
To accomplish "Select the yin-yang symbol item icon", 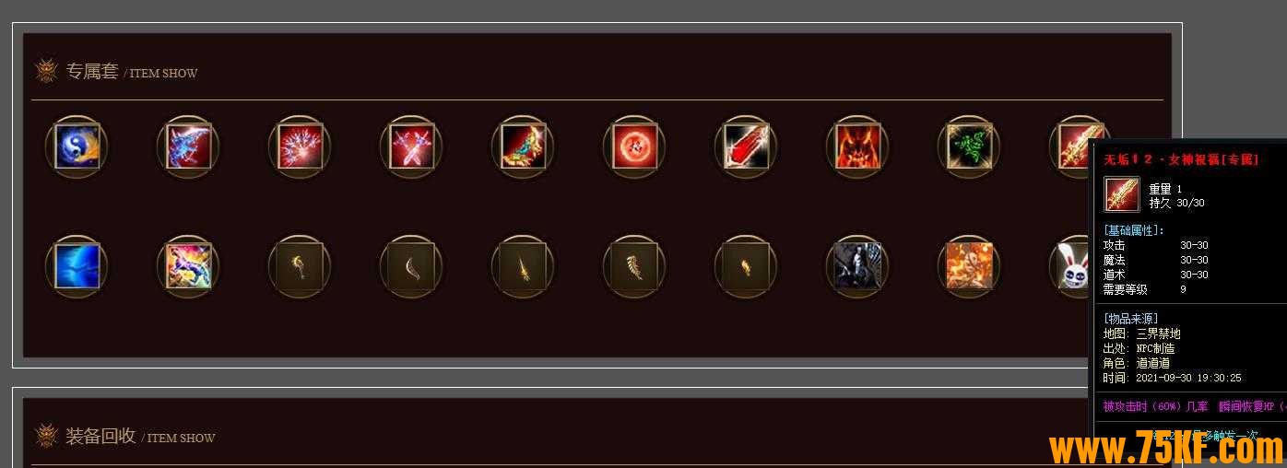I will tap(77, 146).
